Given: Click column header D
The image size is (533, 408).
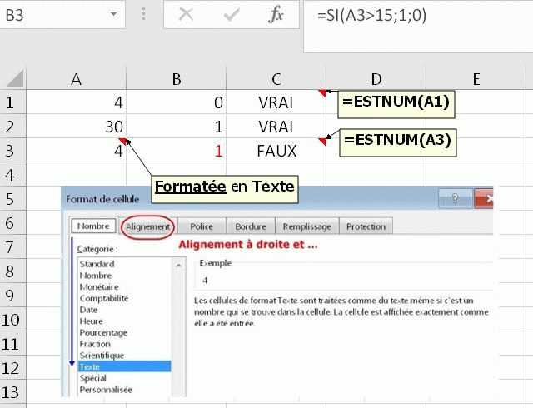Looking at the screenshot, I should coord(376,79).
